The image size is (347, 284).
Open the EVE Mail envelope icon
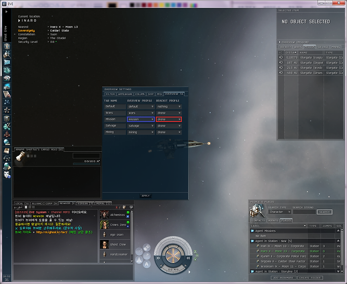coord(7,62)
